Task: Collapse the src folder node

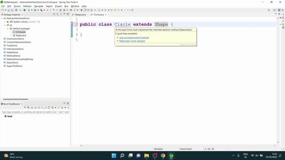Action: [5, 25]
